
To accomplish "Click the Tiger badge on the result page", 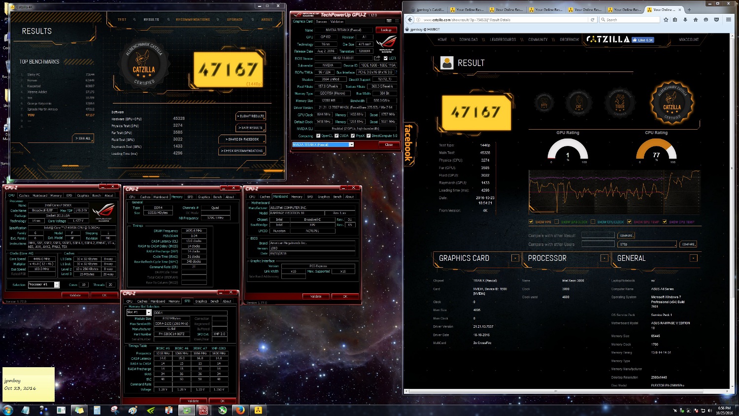I will coord(620,103).
